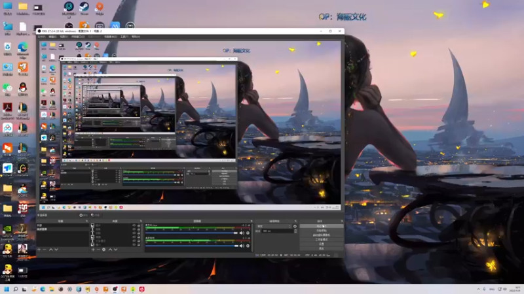The width and height of the screenshot is (524, 294).
Task: Pop out the sources dock via header icon
Action: click(x=141, y=221)
